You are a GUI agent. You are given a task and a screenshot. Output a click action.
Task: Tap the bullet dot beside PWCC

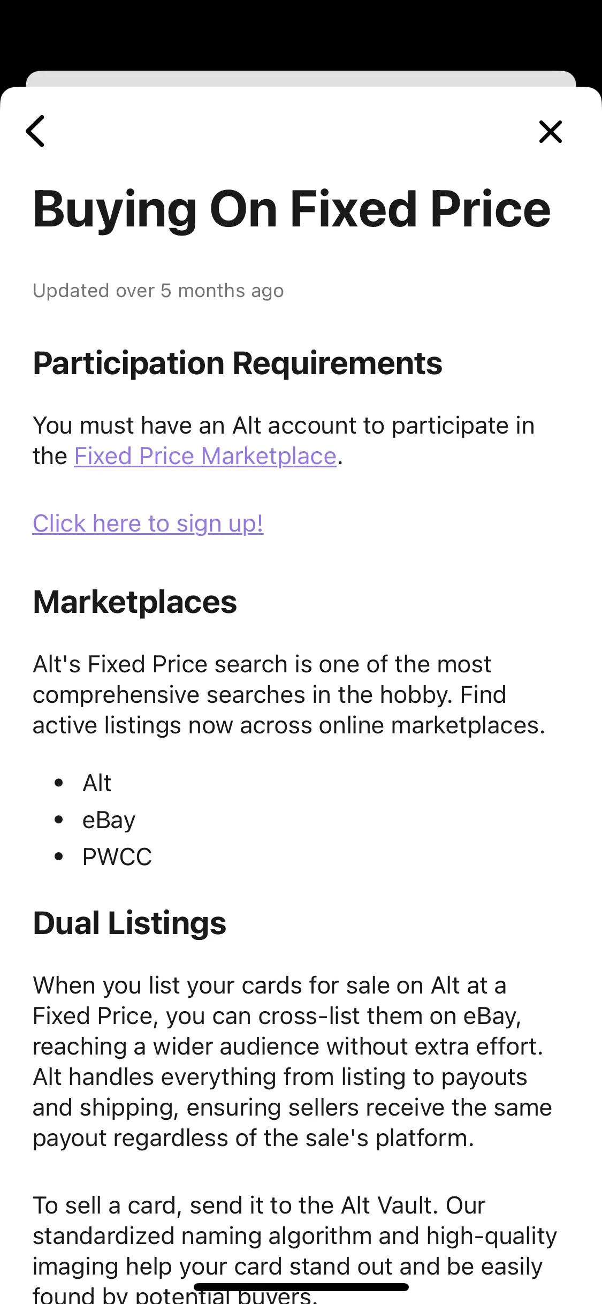pos(59,856)
